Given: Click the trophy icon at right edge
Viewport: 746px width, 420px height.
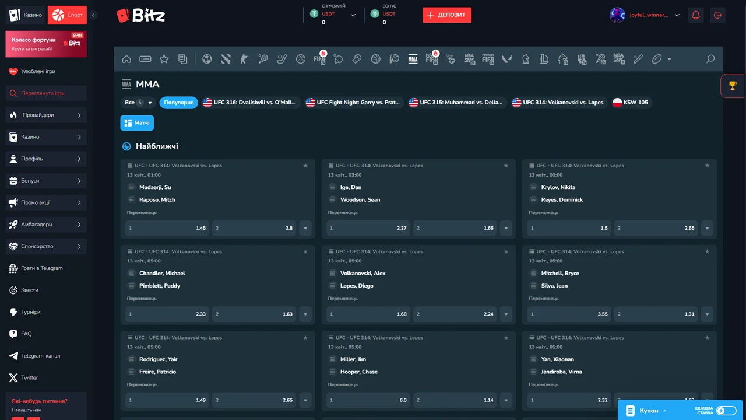Looking at the screenshot, I should click(x=733, y=86).
